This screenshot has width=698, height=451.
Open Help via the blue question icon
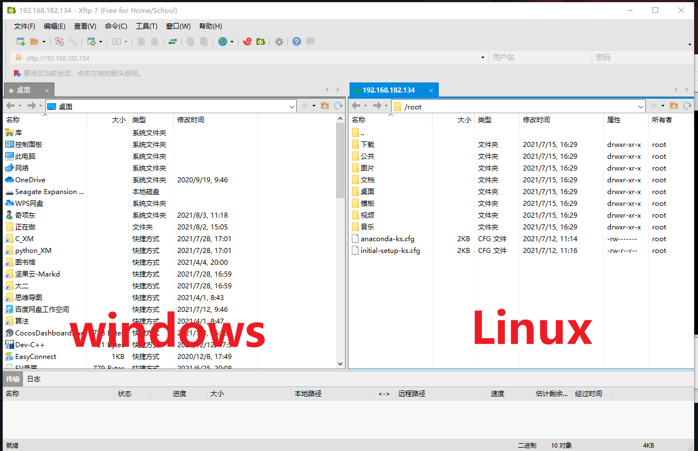click(x=297, y=42)
